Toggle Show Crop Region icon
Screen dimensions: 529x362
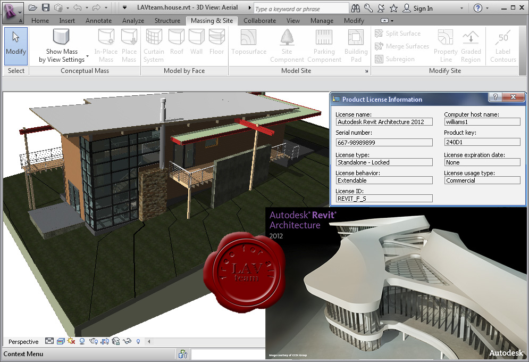105,341
